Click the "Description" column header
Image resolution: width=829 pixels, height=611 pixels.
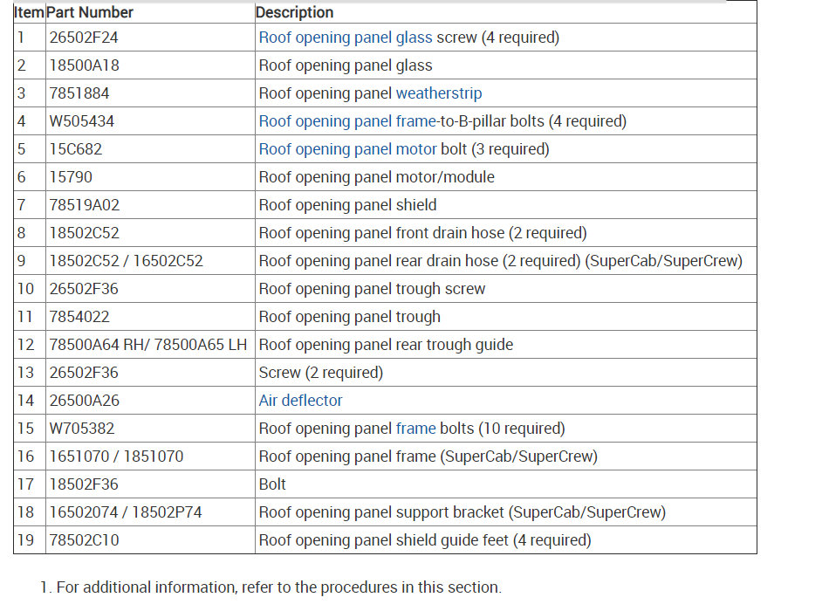(x=295, y=12)
